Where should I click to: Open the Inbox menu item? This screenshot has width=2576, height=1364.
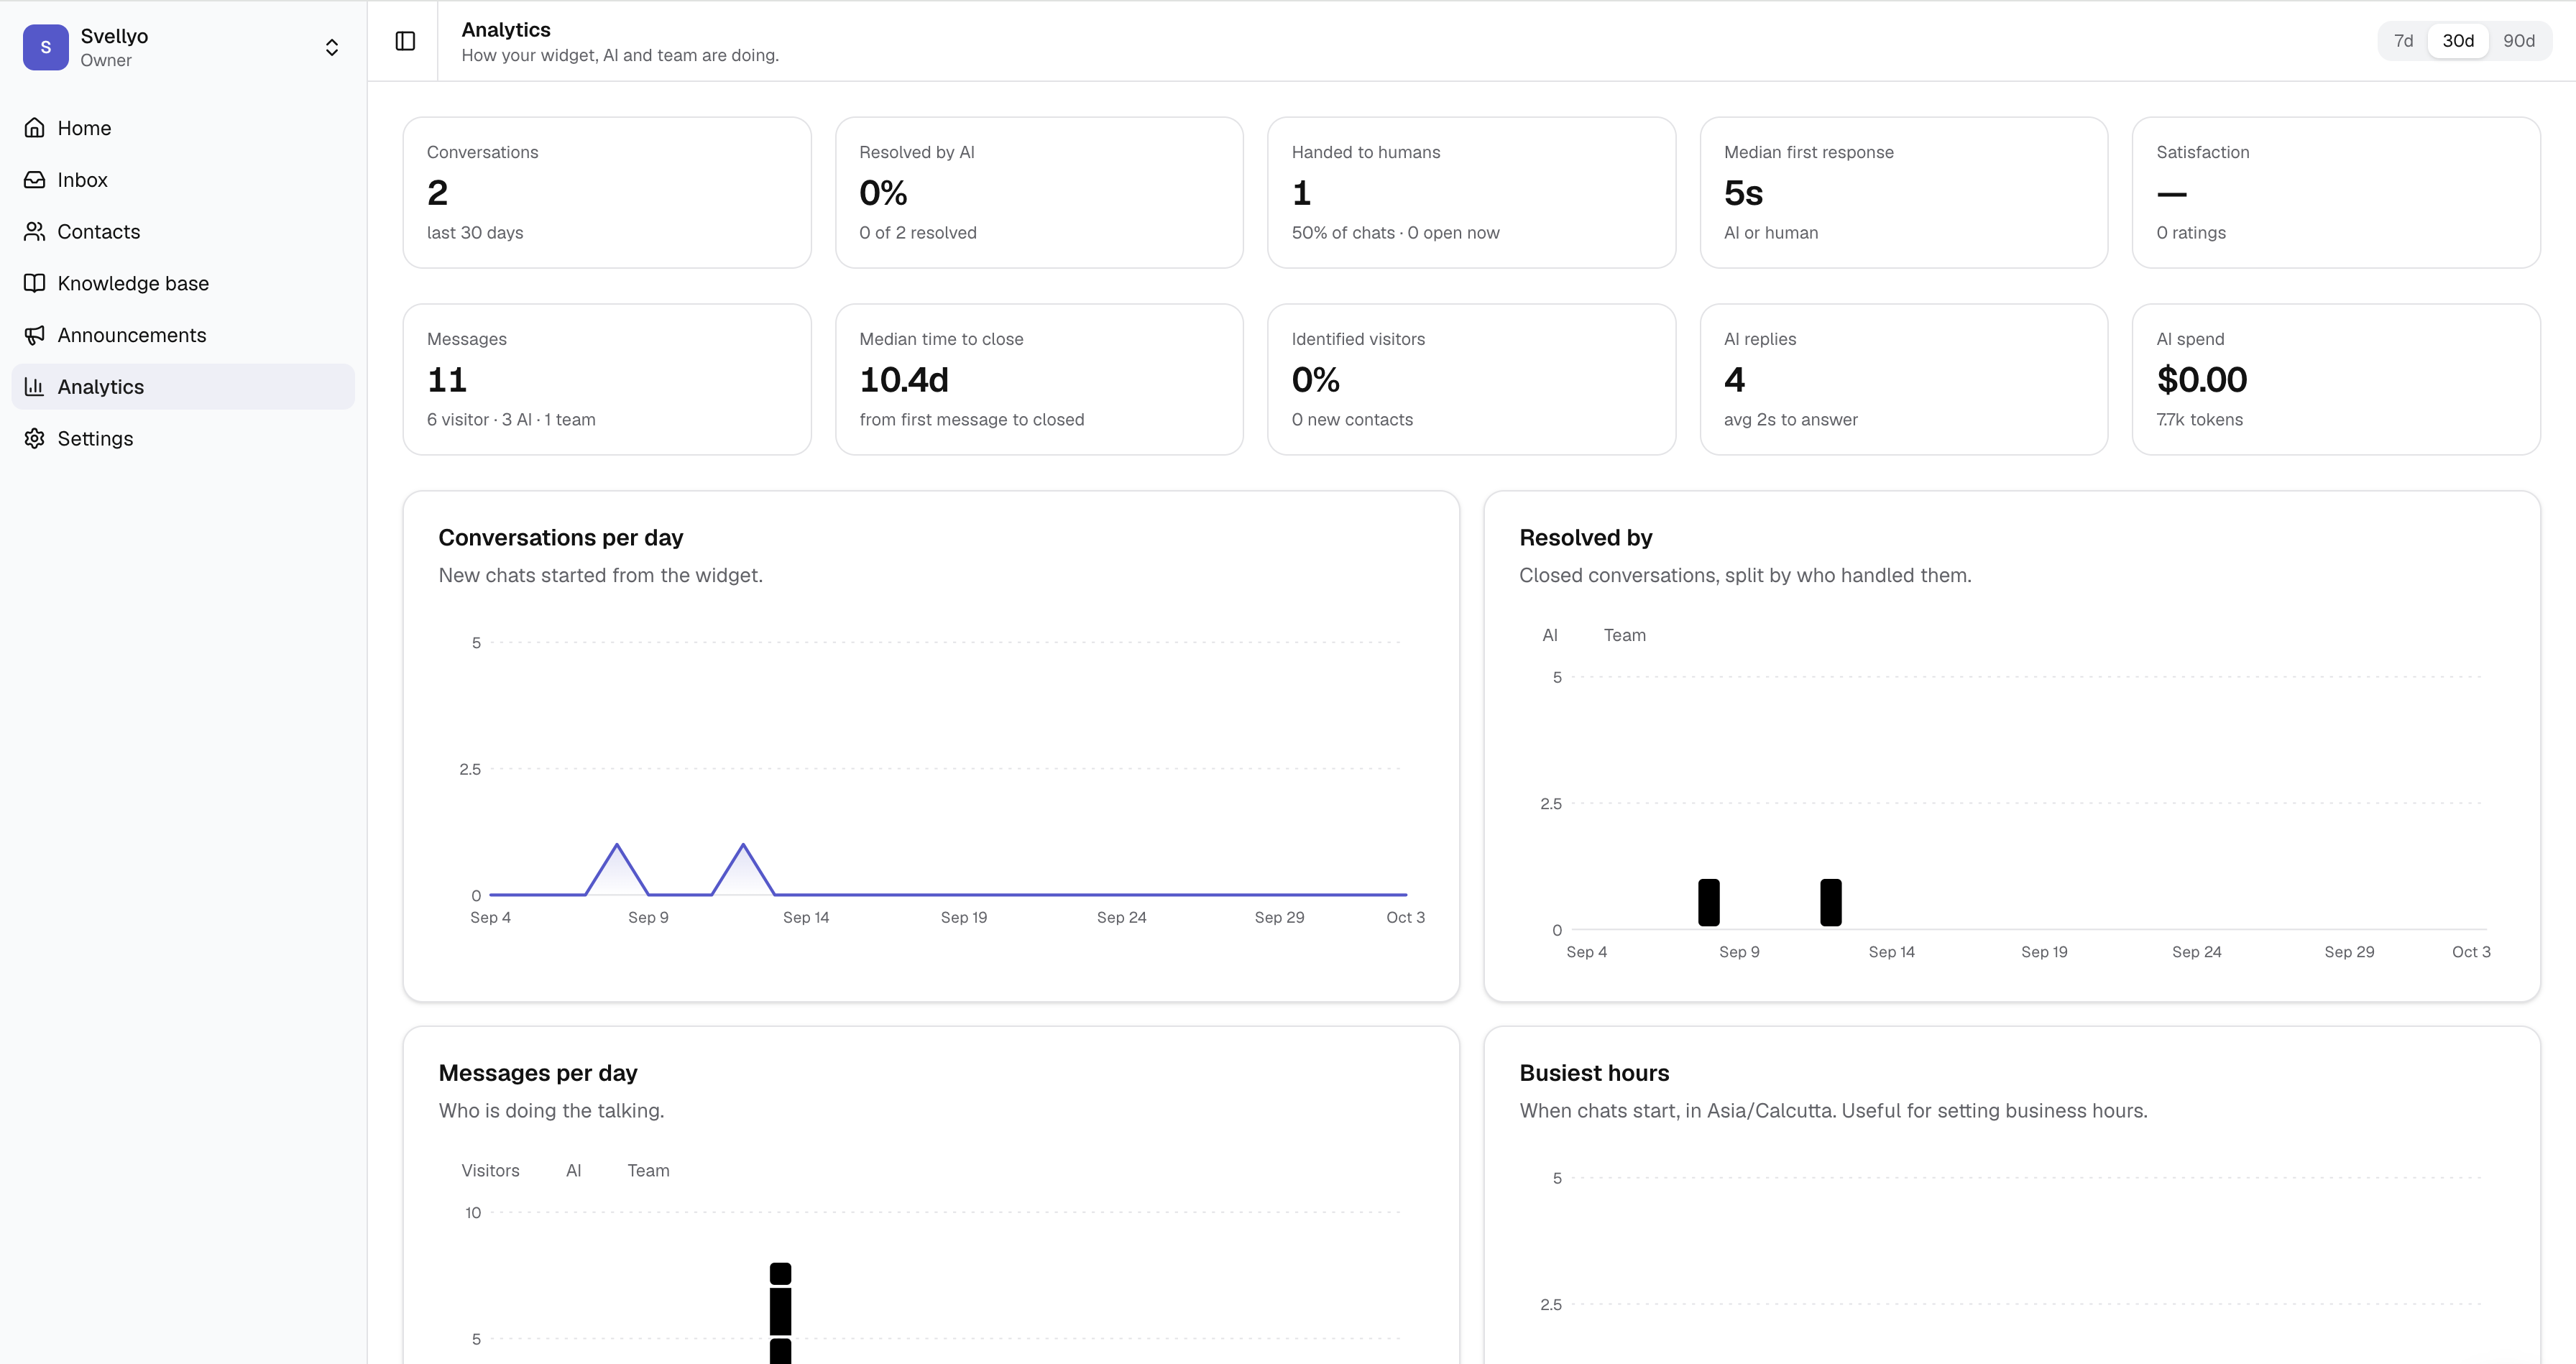(x=183, y=180)
